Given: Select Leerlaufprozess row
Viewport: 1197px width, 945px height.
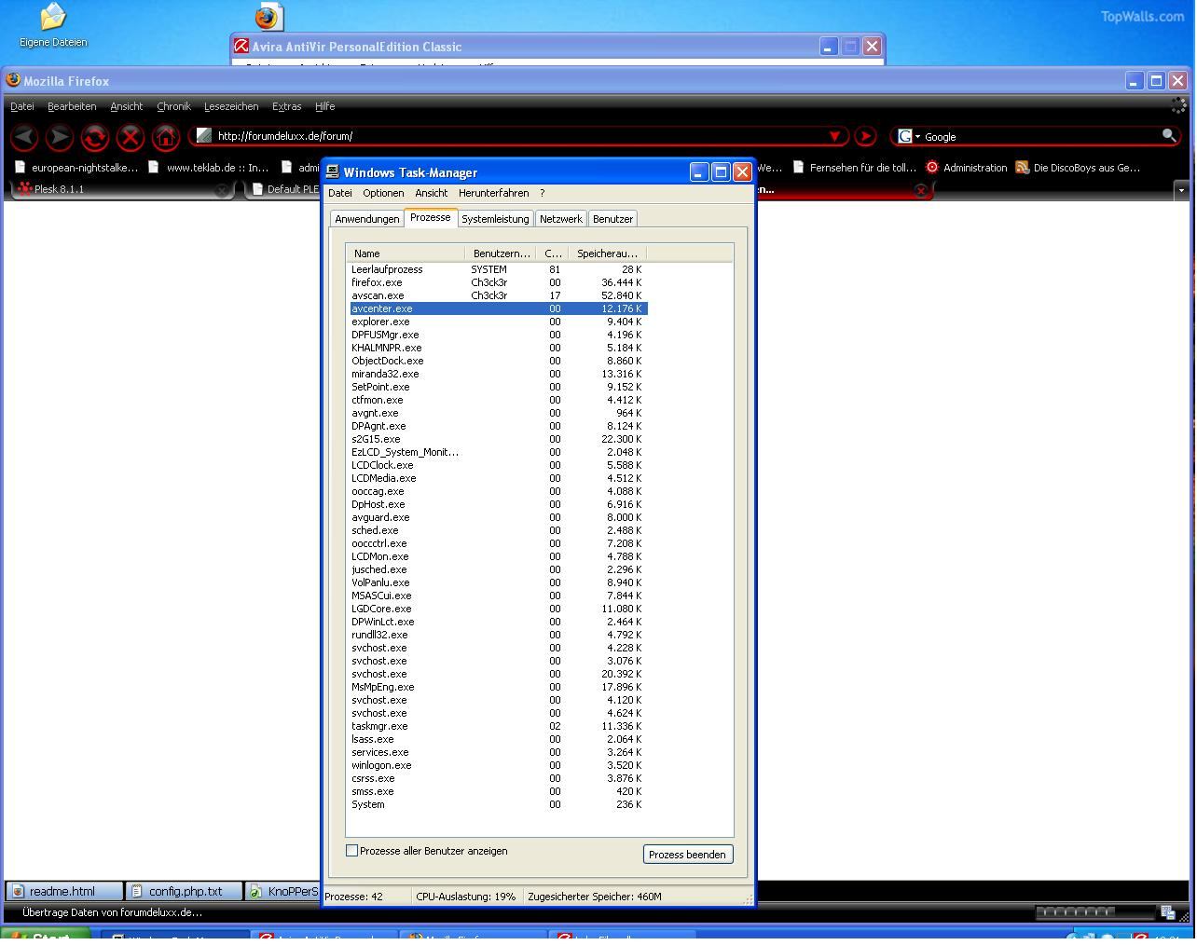Looking at the screenshot, I should pos(498,269).
